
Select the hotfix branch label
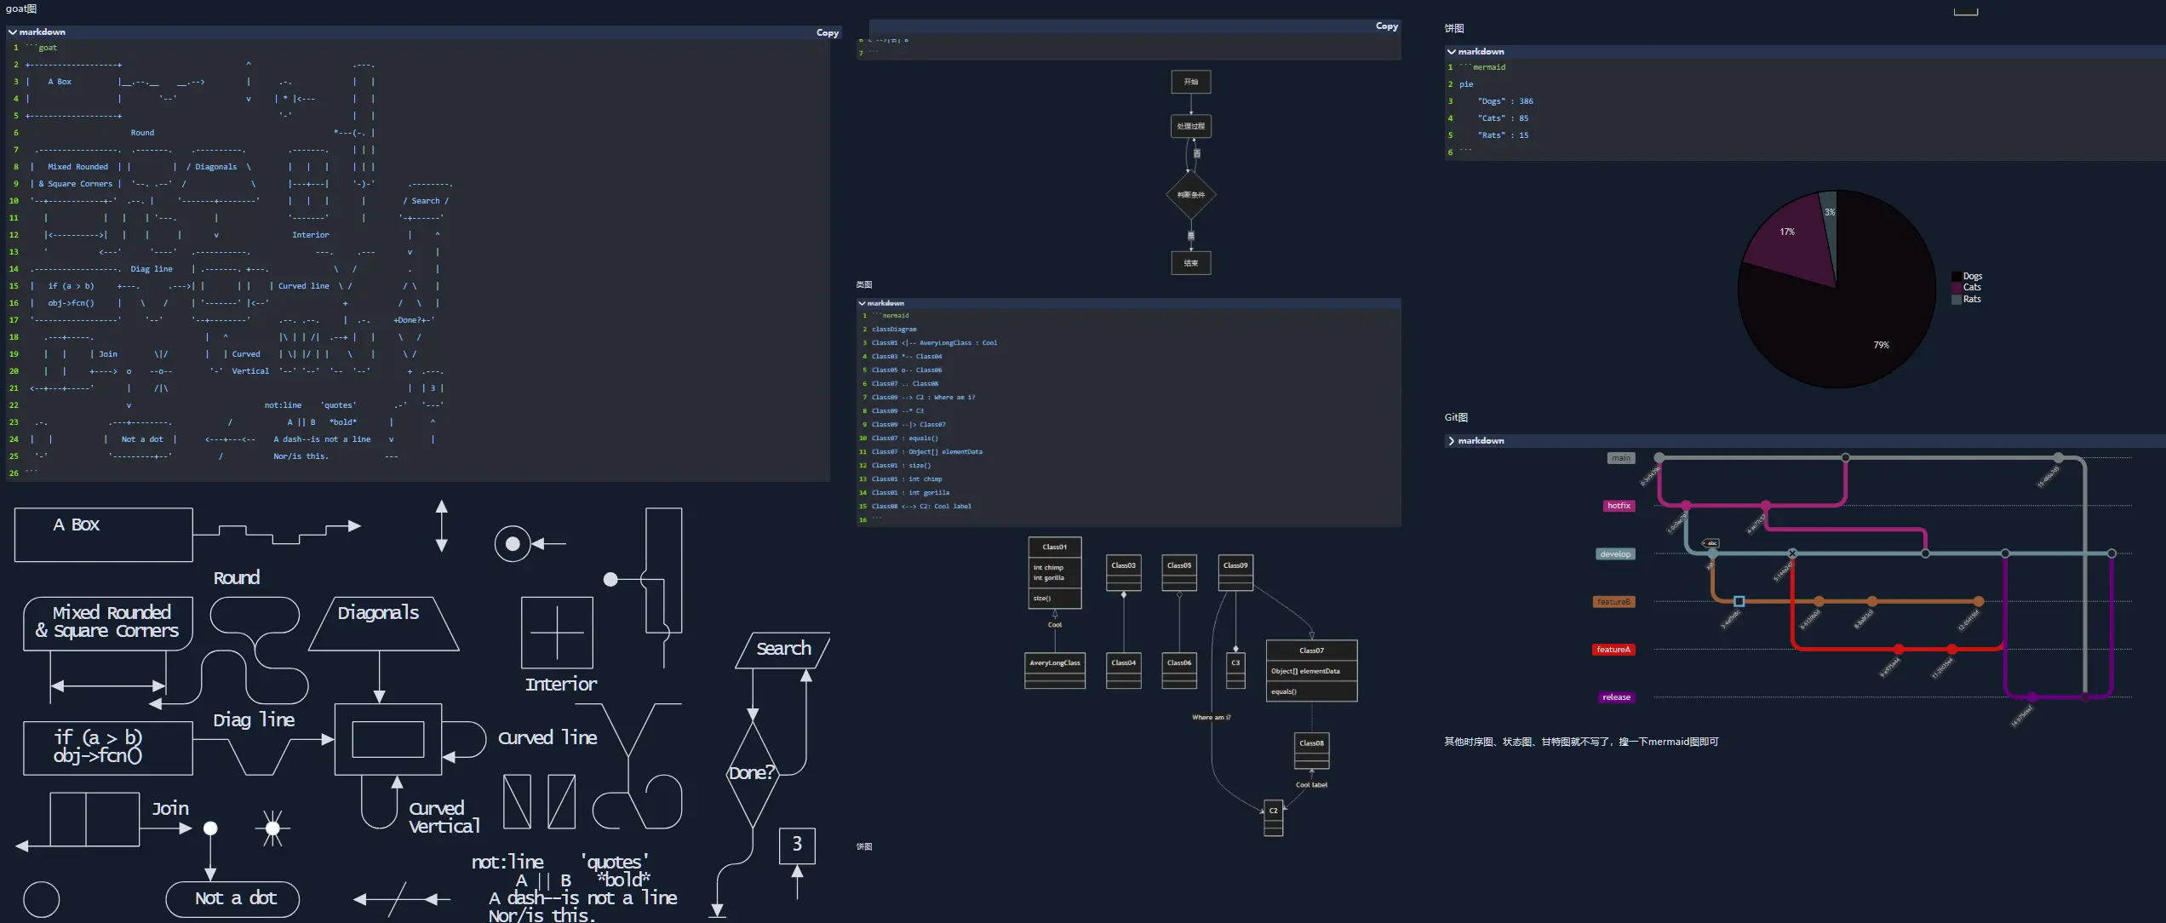pyautogui.click(x=1619, y=506)
